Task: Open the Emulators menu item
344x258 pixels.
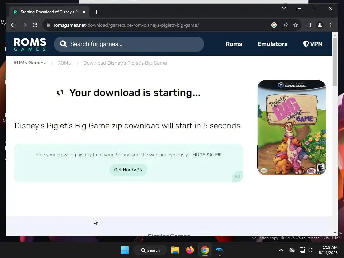Action: 272,44
